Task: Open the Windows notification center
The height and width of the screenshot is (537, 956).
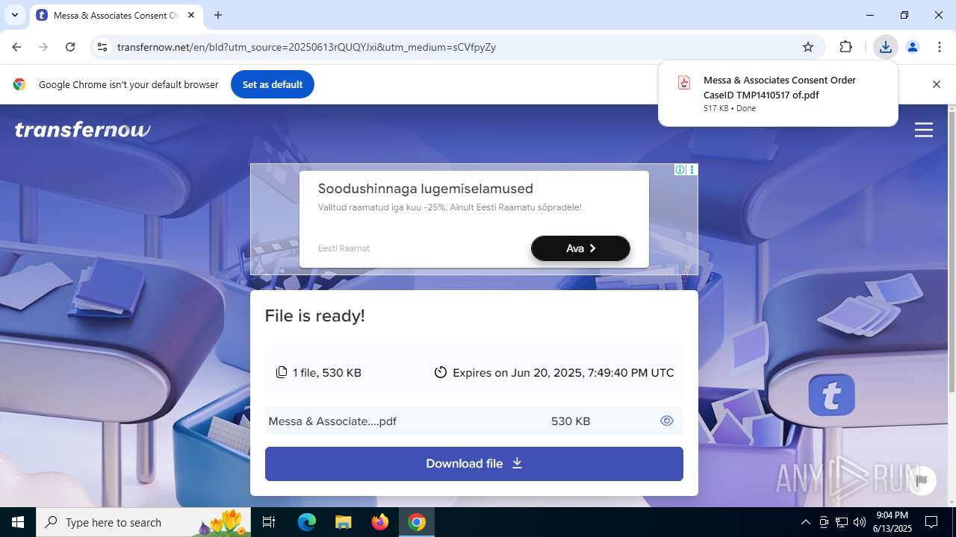Action: pos(931,522)
